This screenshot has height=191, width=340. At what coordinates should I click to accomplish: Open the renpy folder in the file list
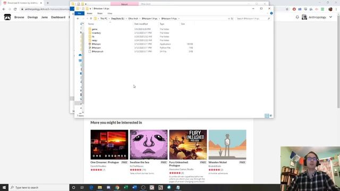95,40
